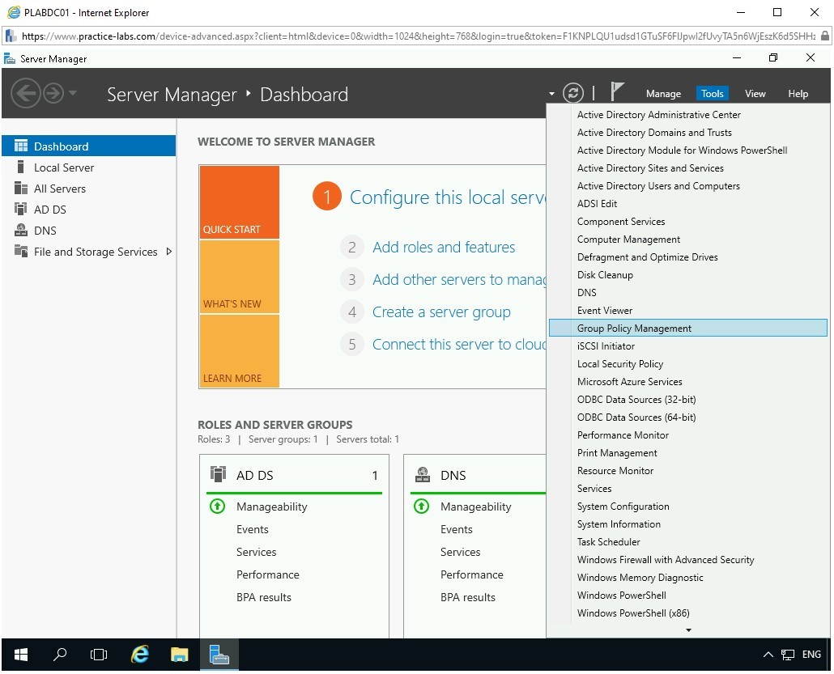Open Disk Cleanup from Tools menu
This screenshot has width=834, height=674.
(687, 275)
